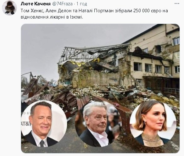Image resolution: width=184 pixels, height=156 pixels.
Task: Click the exposed brick wall in the photo
Action: tap(96, 78)
